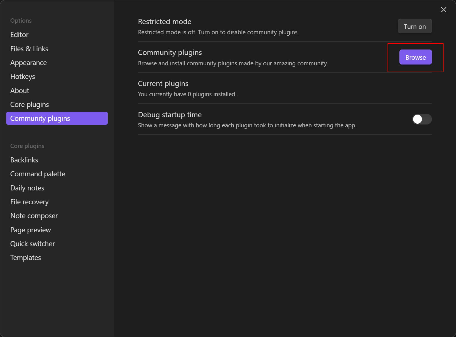Click the 'Restricted mode' heading

tap(165, 22)
